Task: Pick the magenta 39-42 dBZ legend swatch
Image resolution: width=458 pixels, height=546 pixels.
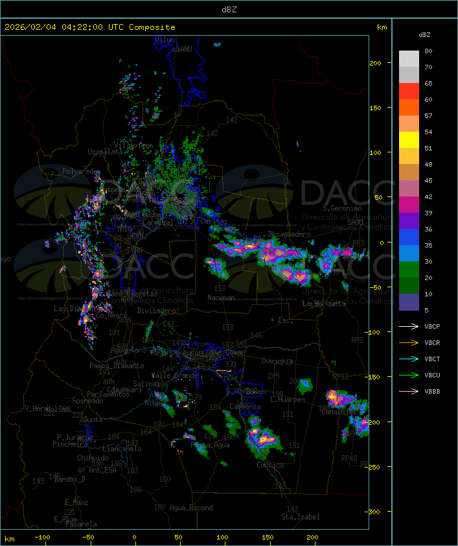Action: click(409, 205)
